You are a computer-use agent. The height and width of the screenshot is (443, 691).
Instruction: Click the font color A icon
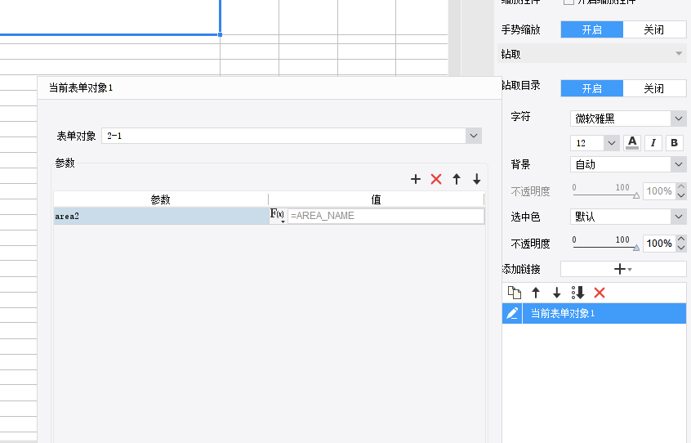[x=632, y=143]
